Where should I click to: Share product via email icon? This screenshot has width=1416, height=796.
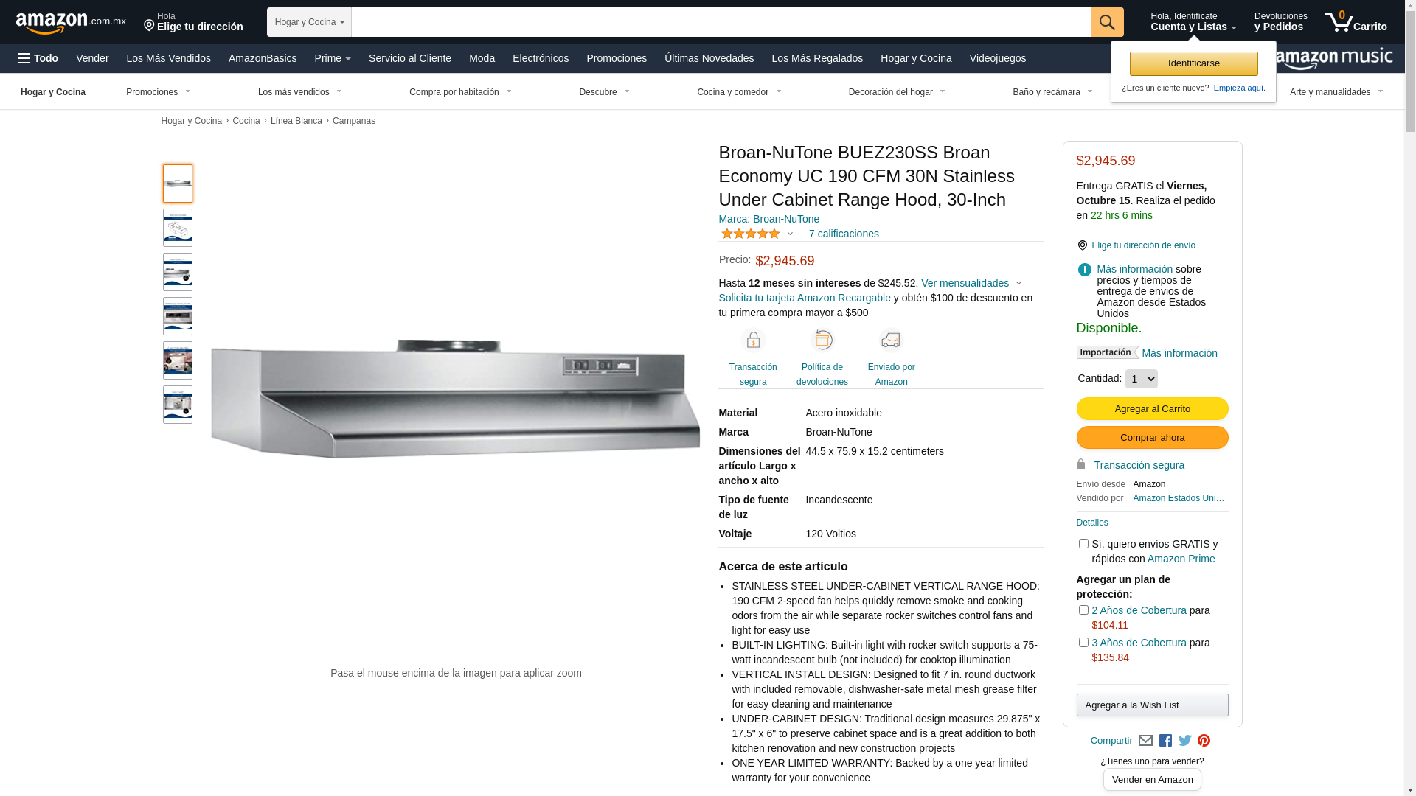click(x=1145, y=741)
